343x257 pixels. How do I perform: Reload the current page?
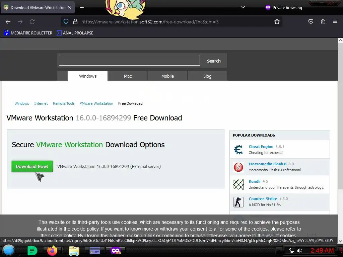click(32, 22)
